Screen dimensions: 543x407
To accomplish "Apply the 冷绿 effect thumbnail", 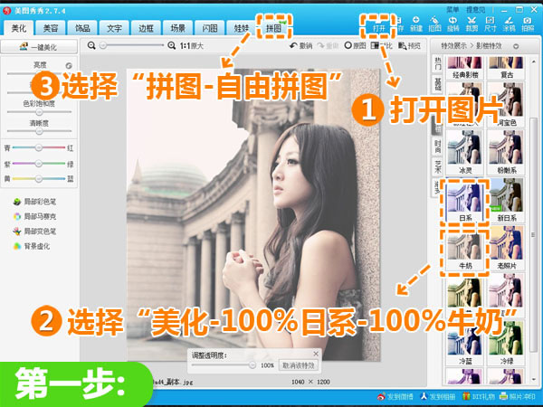I will click(x=506, y=345).
